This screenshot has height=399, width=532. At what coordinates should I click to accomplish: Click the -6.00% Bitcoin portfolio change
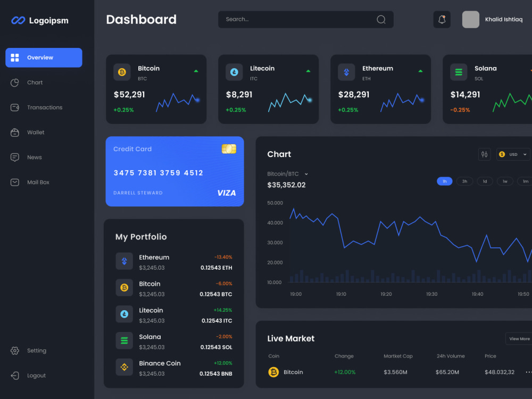tap(224, 284)
